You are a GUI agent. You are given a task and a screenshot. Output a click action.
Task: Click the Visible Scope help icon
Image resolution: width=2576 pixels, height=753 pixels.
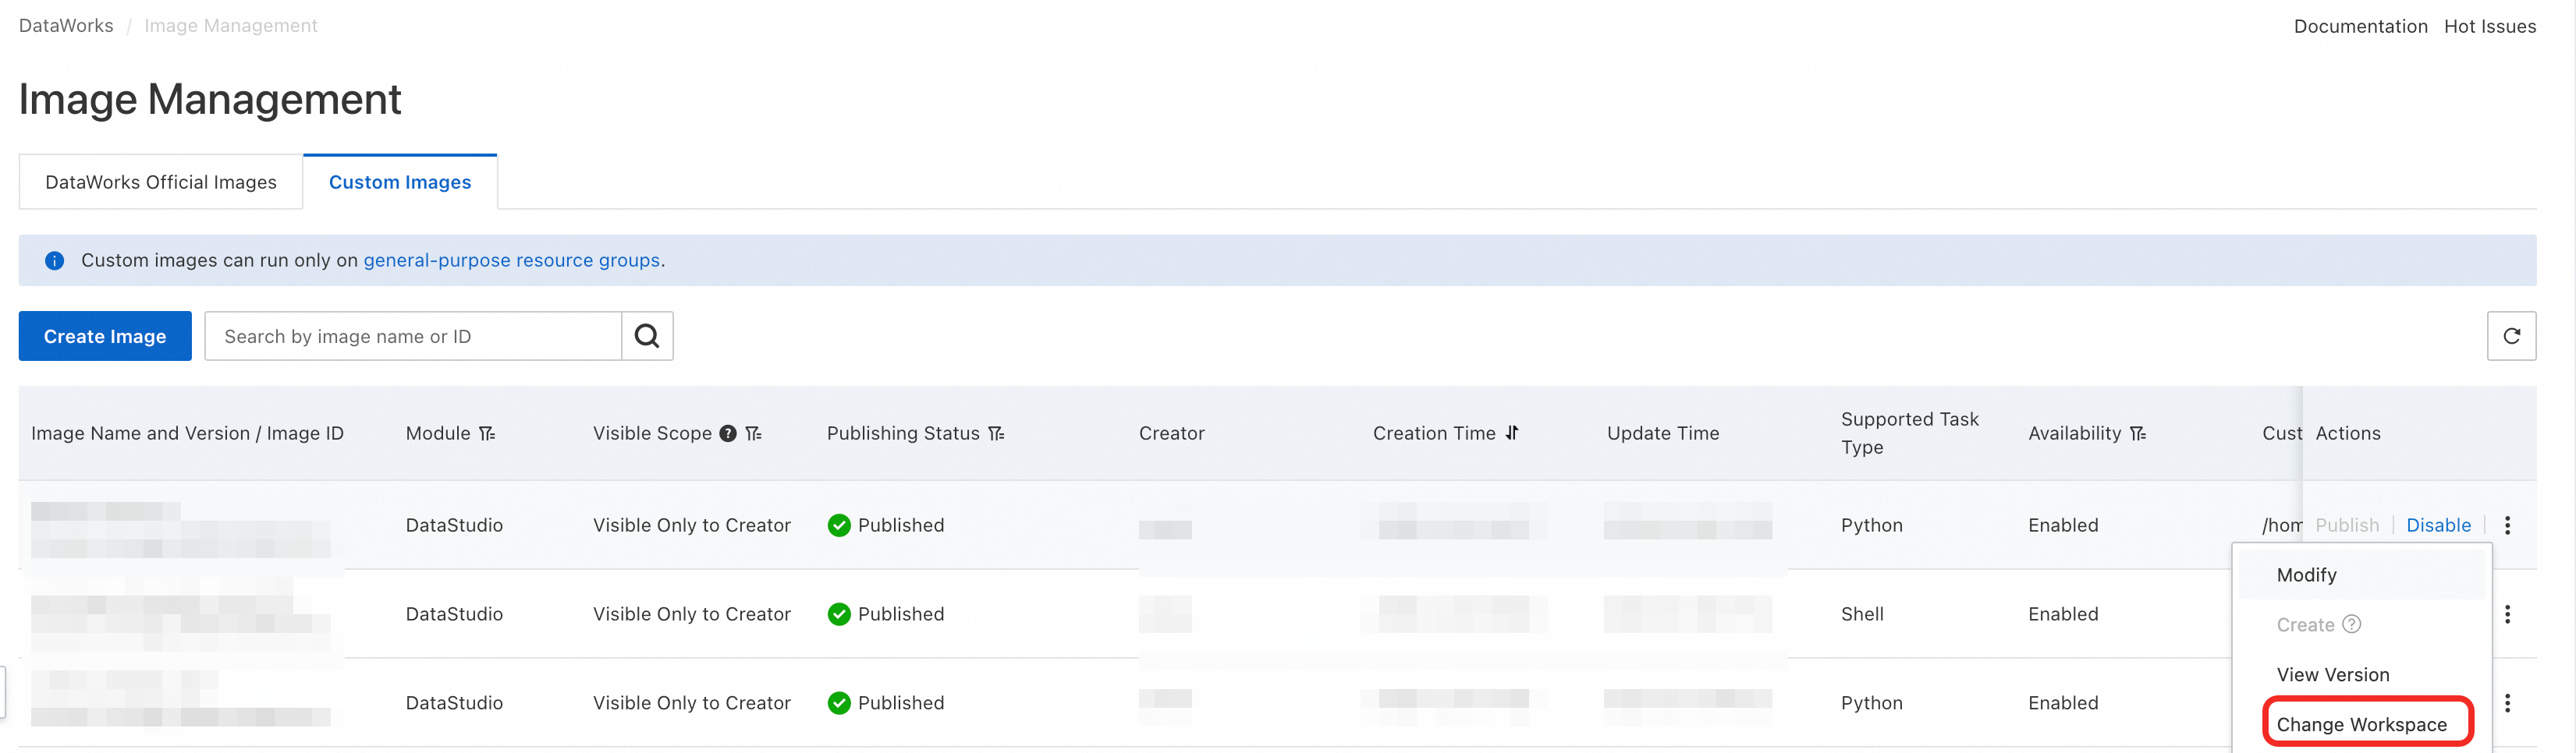(x=728, y=433)
